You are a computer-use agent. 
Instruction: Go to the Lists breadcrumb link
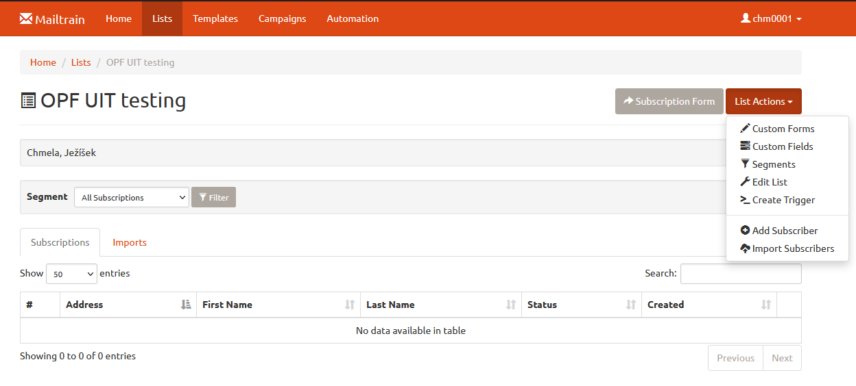click(81, 62)
